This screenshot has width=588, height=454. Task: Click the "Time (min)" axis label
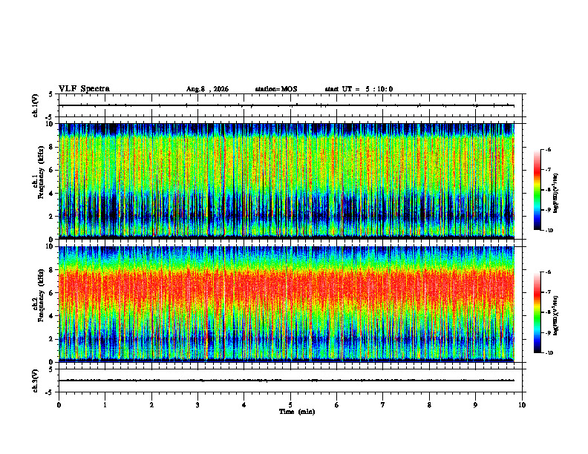297,412
